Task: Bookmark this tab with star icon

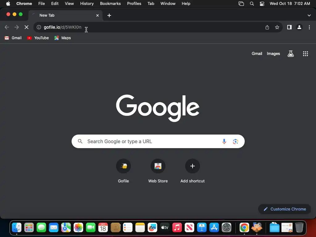Action: pyautogui.click(x=277, y=27)
